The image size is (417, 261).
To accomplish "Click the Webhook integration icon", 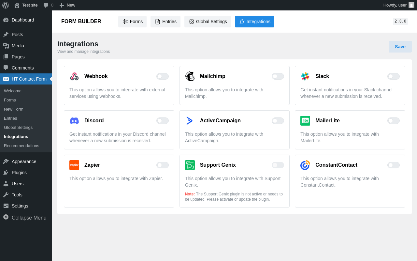I will coord(74,76).
